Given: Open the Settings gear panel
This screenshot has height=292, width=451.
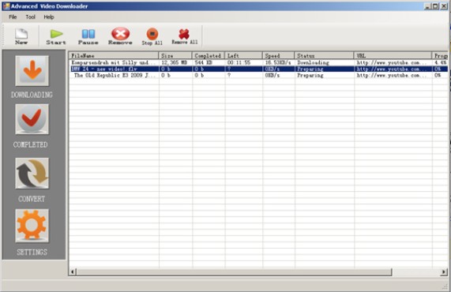Looking at the screenshot, I should point(32,226).
